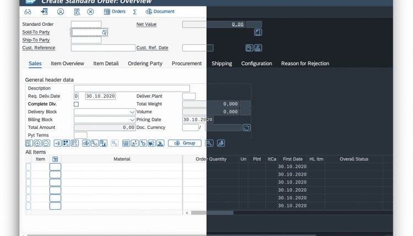Toggle the Complete Dlv. checkbox
Viewport: 413px width, 236px height.
coord(76,104)
